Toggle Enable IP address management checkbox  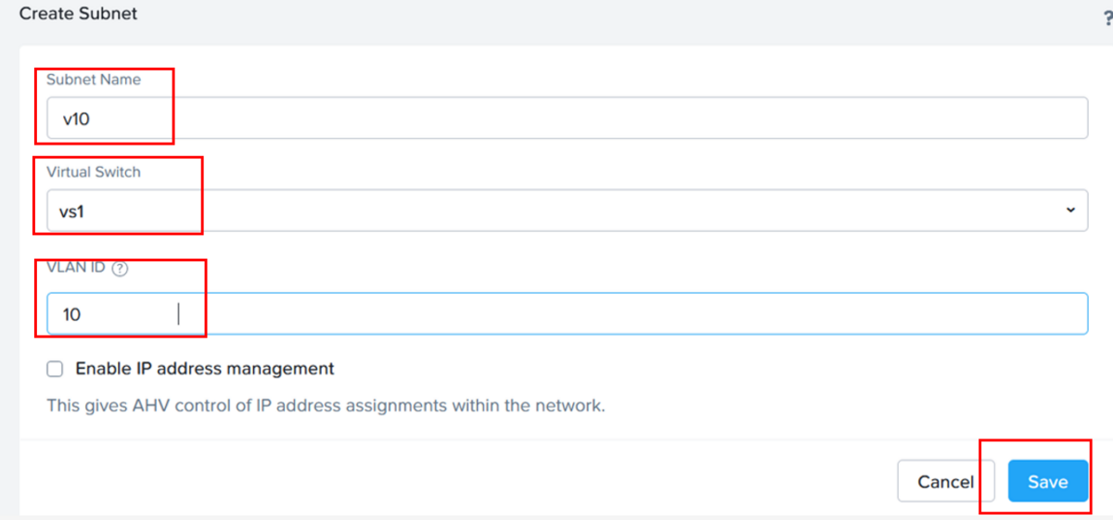(x=56, y=369)
